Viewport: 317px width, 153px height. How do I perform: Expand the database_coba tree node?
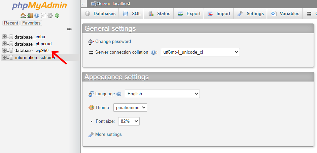[x=4, y=37]
